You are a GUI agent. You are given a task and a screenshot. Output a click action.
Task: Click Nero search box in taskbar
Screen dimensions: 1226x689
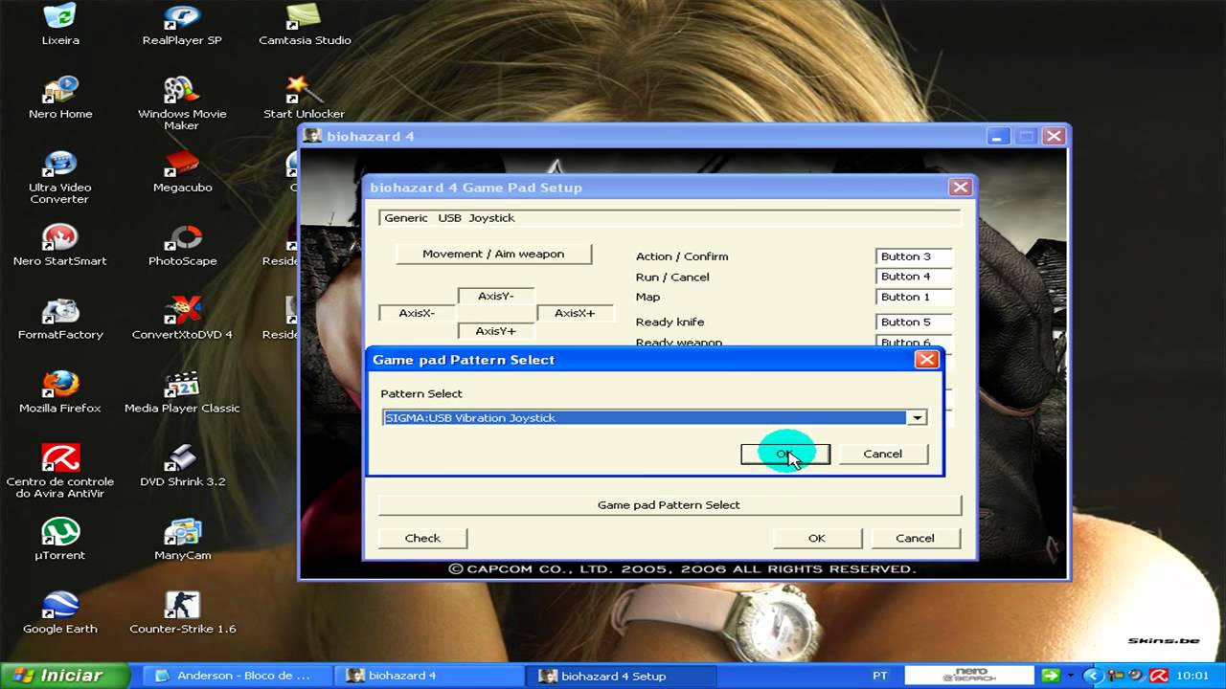click(x=970, y=676)
